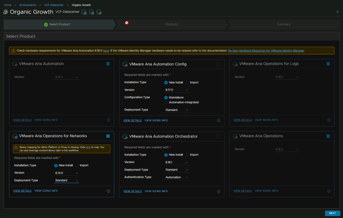Click the Aria Operations for Logs product icon
343x218 pixels.
tap(235, 64)
